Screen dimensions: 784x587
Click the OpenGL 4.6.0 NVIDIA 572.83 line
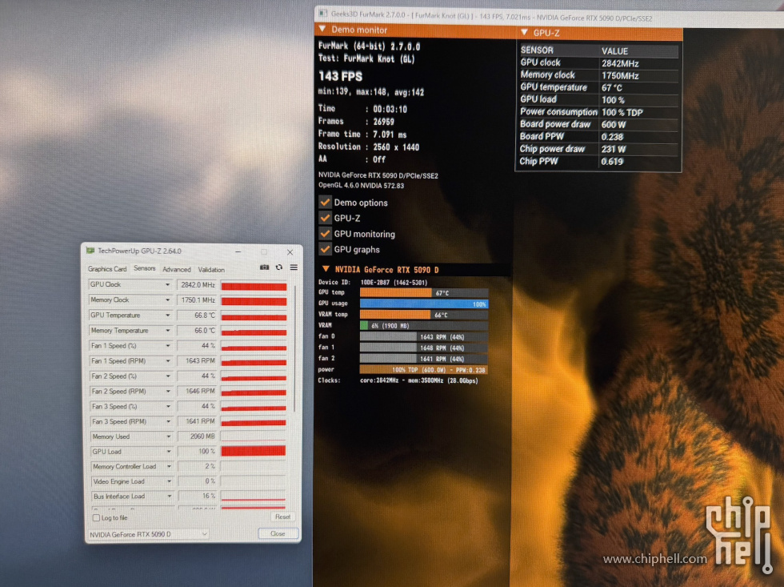tap(361, 186)
